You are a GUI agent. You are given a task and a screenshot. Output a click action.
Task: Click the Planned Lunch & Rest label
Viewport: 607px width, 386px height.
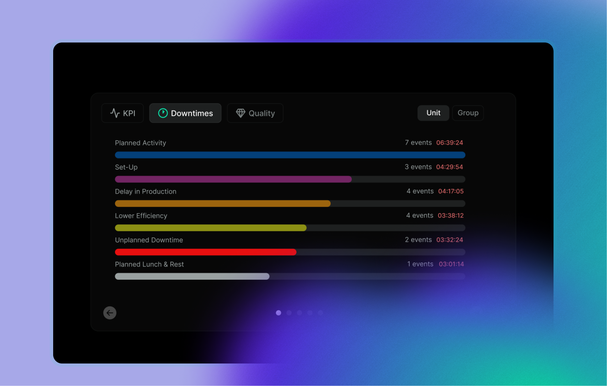(x=149, y=264)
